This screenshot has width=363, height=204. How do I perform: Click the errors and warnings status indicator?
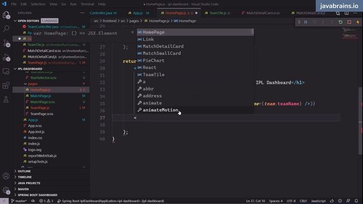point(46,201)
